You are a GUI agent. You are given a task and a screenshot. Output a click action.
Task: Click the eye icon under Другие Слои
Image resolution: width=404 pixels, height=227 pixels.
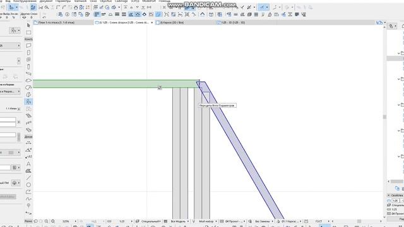click(24, 18)
